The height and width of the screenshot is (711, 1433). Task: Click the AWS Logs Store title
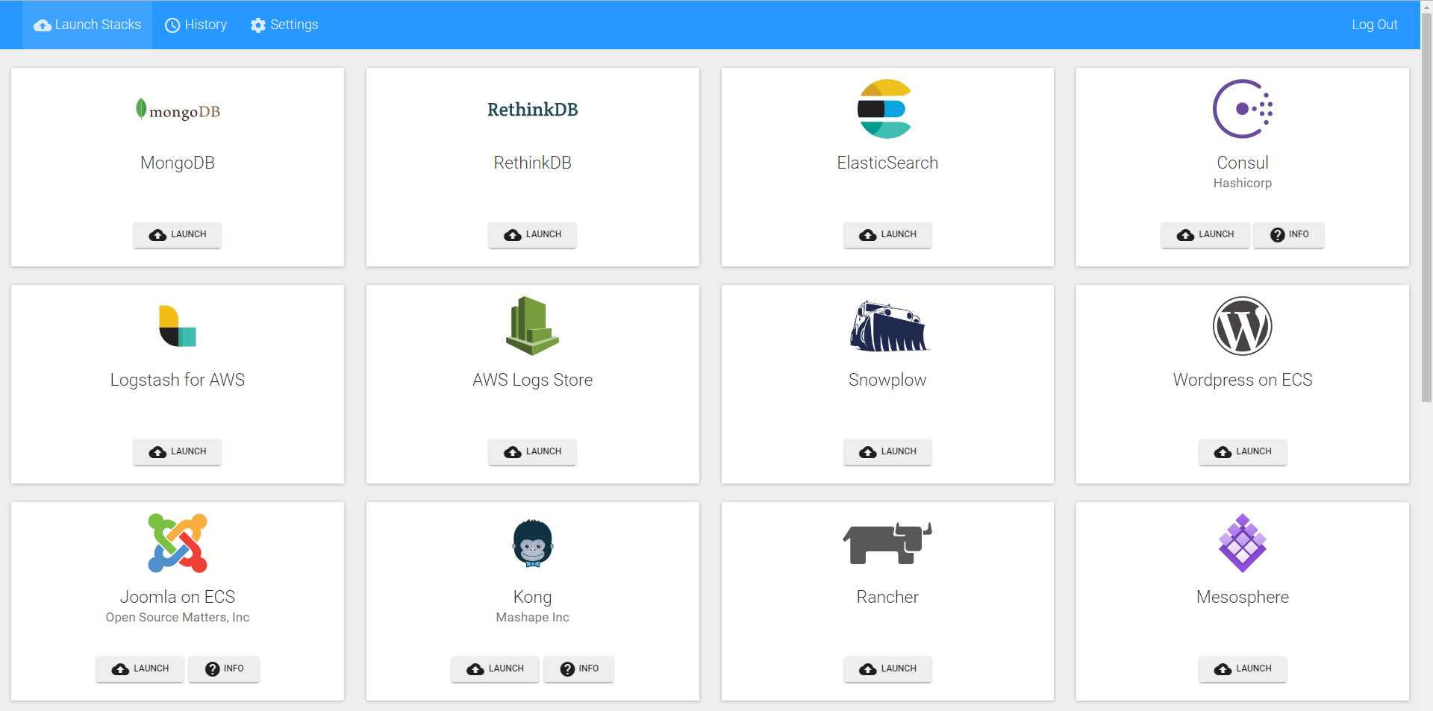(533, 380)
